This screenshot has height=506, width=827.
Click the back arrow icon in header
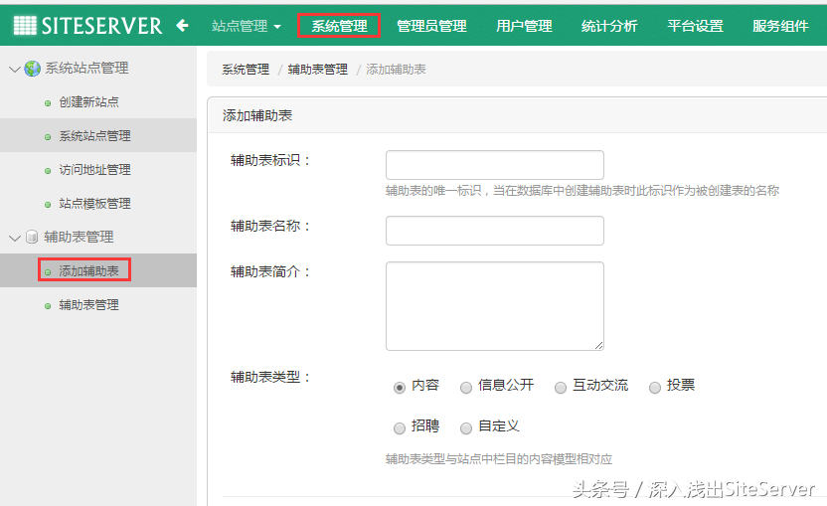coord(182,25)
